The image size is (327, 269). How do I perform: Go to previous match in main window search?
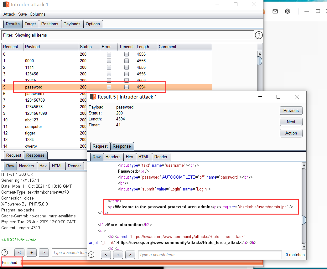[19, 252]
